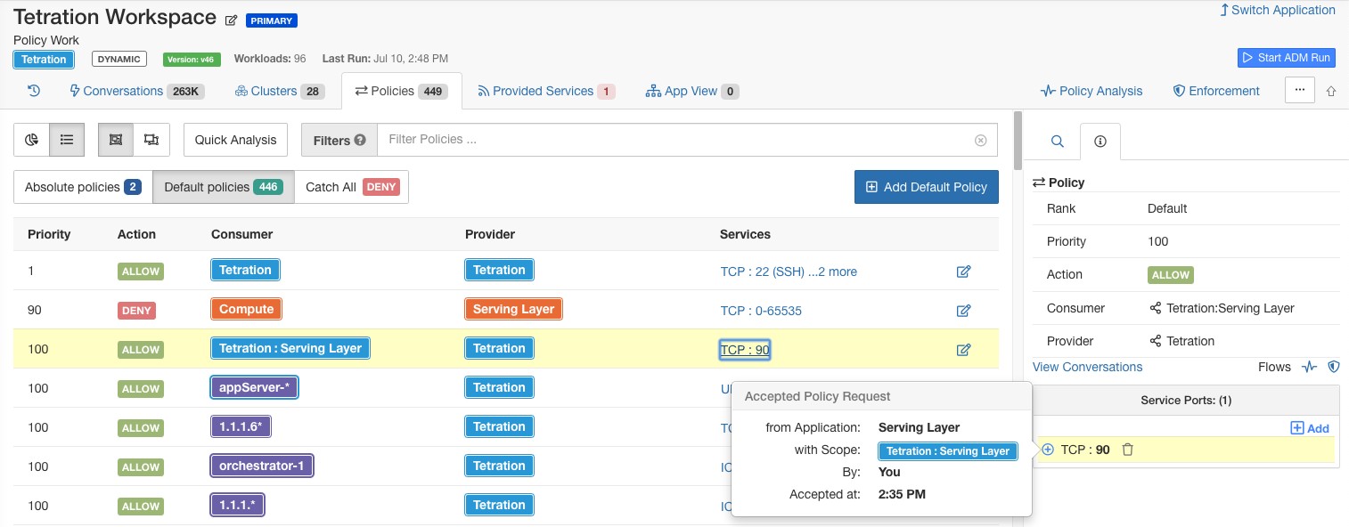The width and height of the screenshot is (1349, 527).
Task: Click the Tetration : Serving Layer consumer tag
Action: point(290,348)
